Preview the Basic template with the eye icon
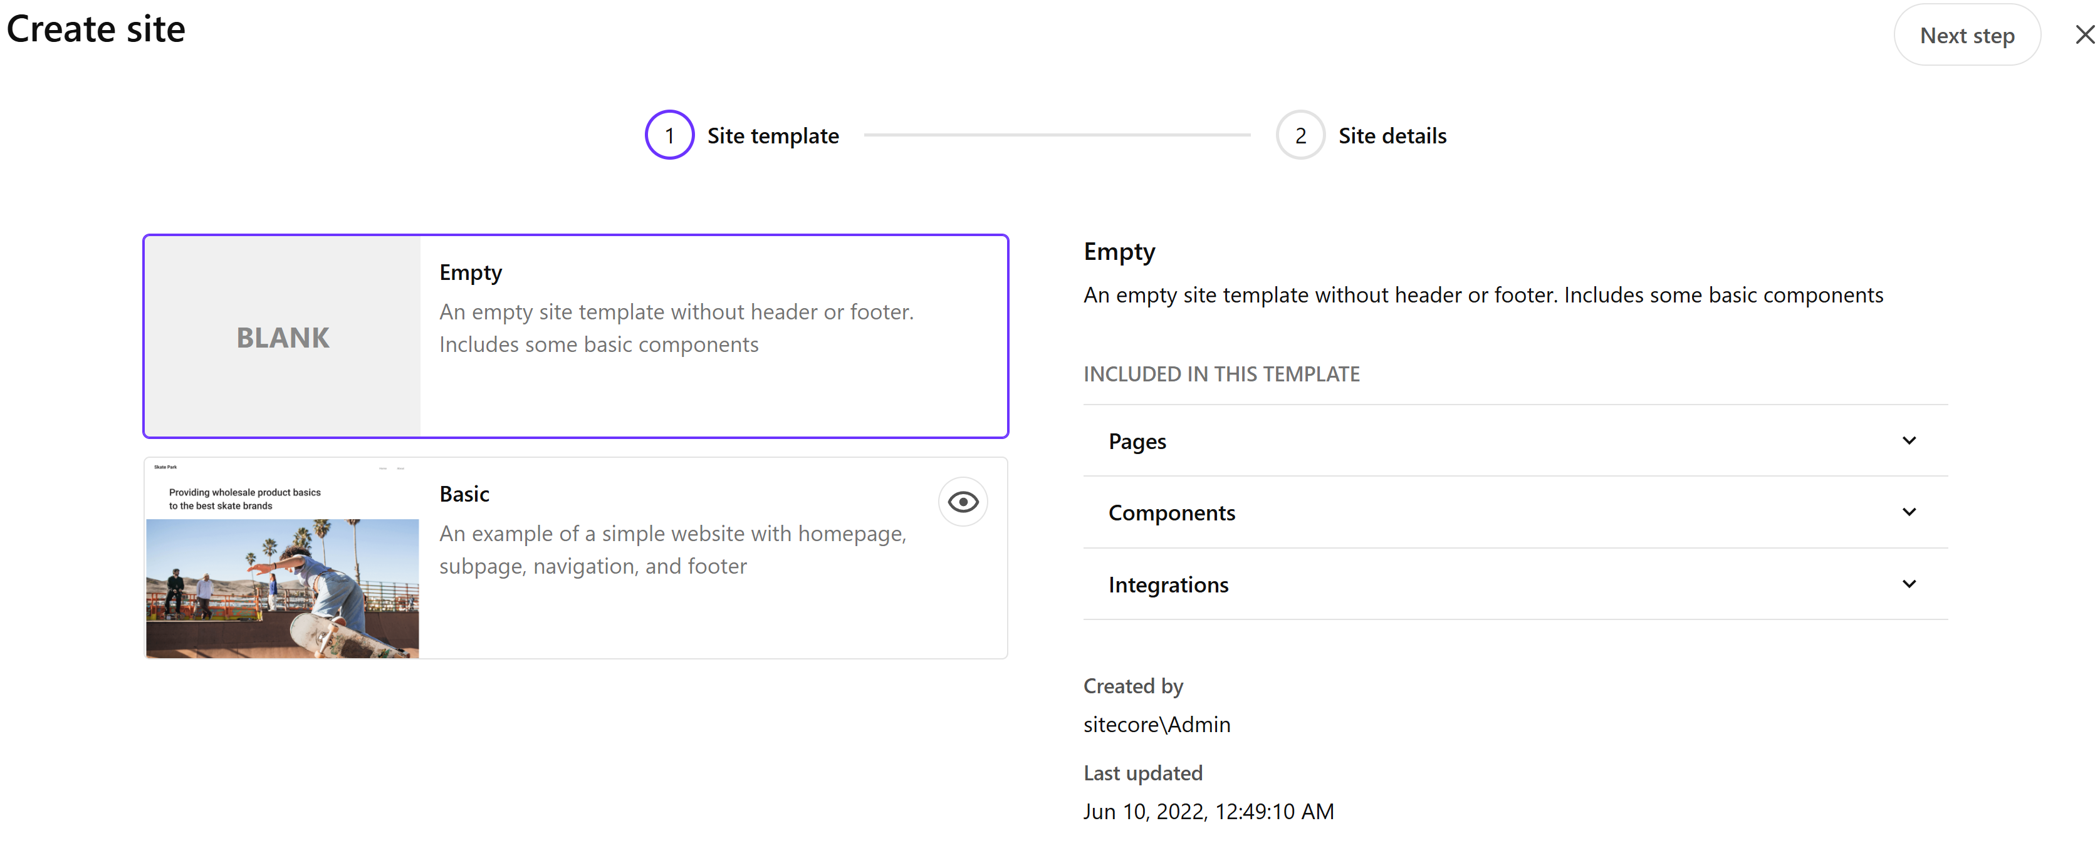 [963, 501]
